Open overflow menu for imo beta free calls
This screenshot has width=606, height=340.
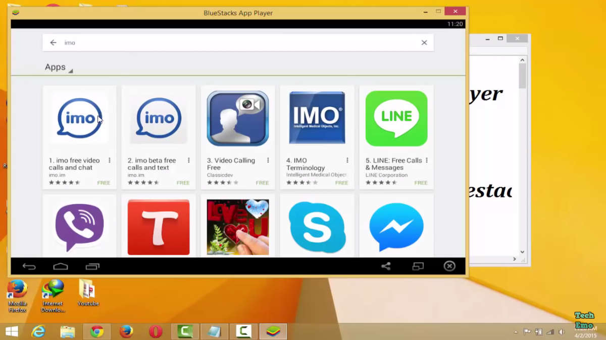click(189, 161)
